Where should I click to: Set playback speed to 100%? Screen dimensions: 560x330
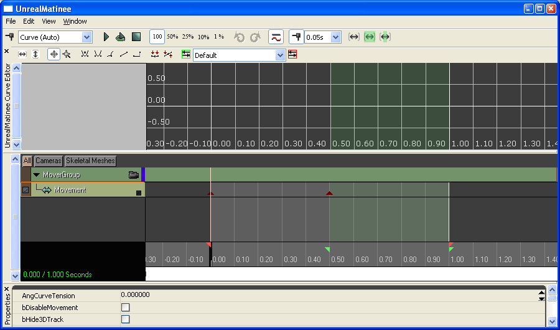coord(157,37)
